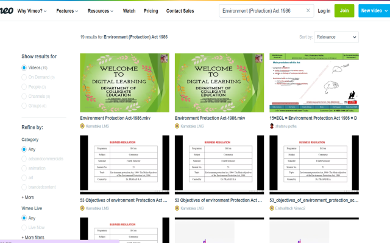Open the Enthralltech Vimeo2 uploader link
390x243 pixels.
290,208
